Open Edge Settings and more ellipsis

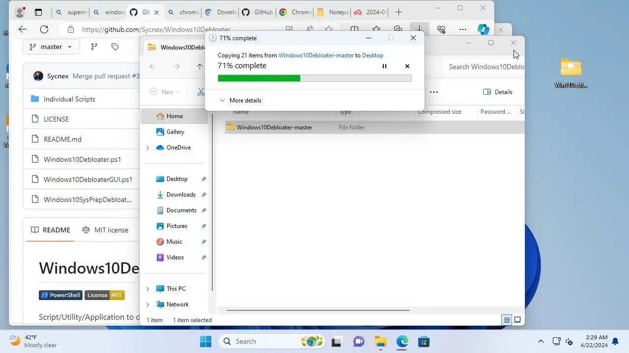pos(463,29)
